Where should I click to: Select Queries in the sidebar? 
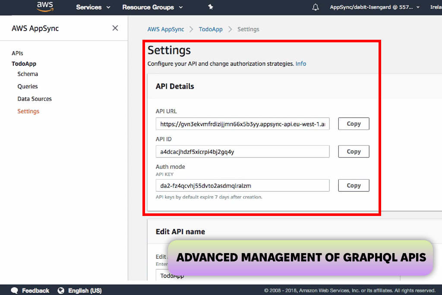(28, 86)
